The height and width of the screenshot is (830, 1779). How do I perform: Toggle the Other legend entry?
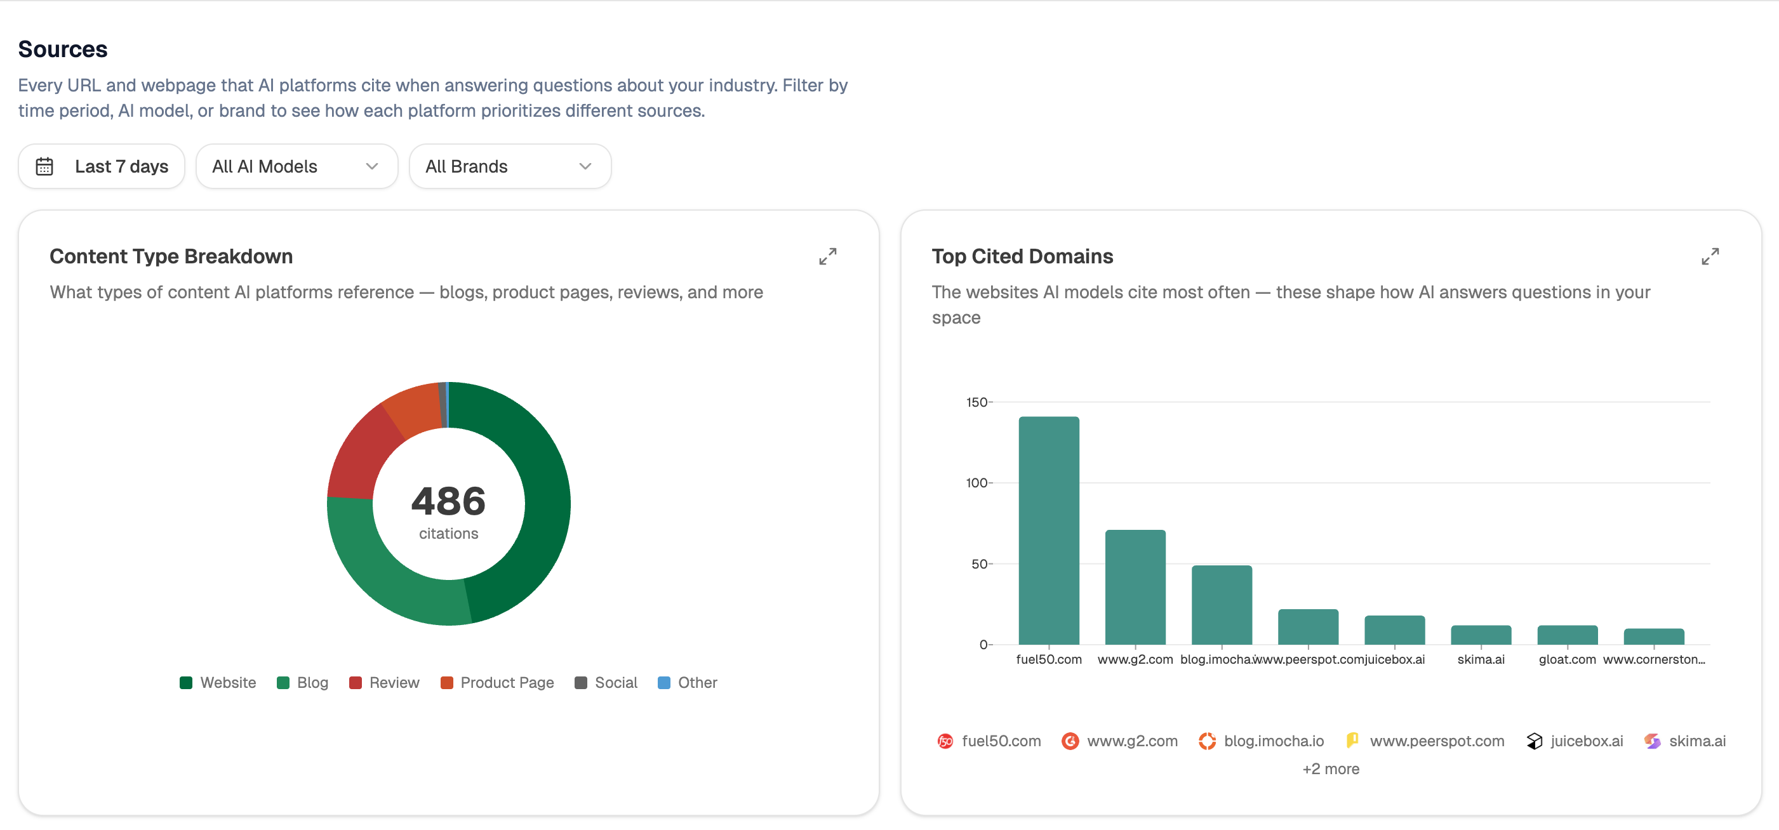pos(687,682)
